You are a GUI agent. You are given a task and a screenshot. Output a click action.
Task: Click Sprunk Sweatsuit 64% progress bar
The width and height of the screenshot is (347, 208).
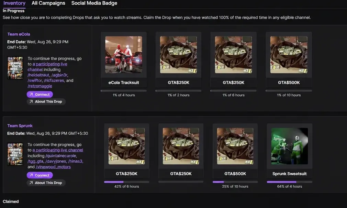290,182
